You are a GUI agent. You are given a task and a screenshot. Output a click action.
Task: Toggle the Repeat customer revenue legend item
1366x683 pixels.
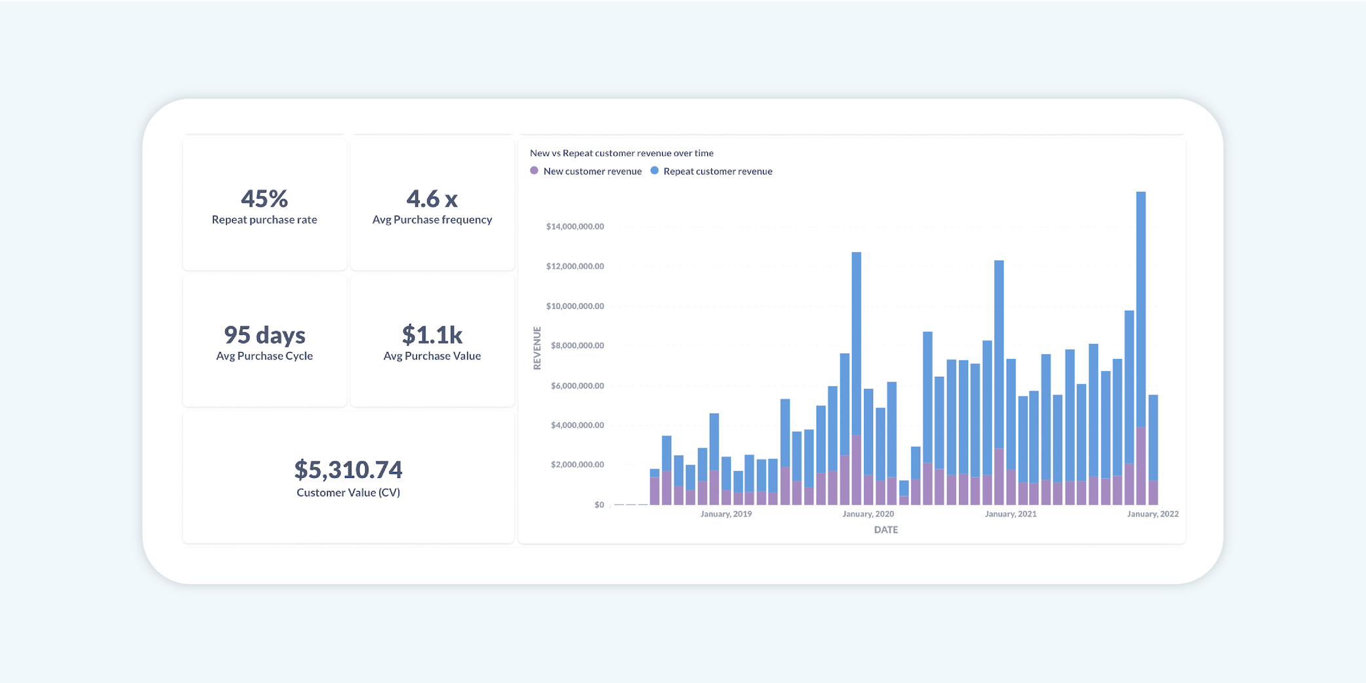coord(711,171)
